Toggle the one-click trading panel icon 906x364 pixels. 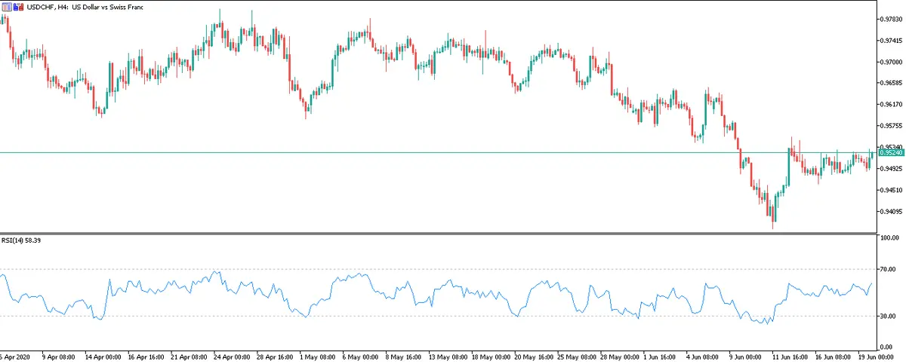(x=17, y=7)
